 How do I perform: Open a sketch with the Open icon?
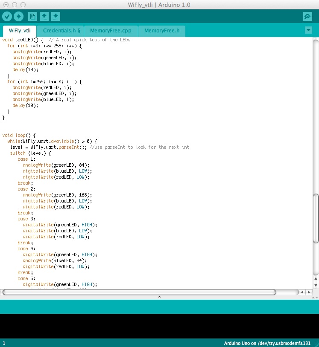[x=44, y=16]
